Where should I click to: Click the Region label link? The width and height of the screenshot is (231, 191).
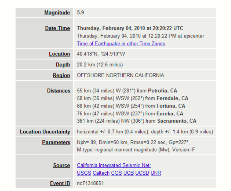pos(61,76)
